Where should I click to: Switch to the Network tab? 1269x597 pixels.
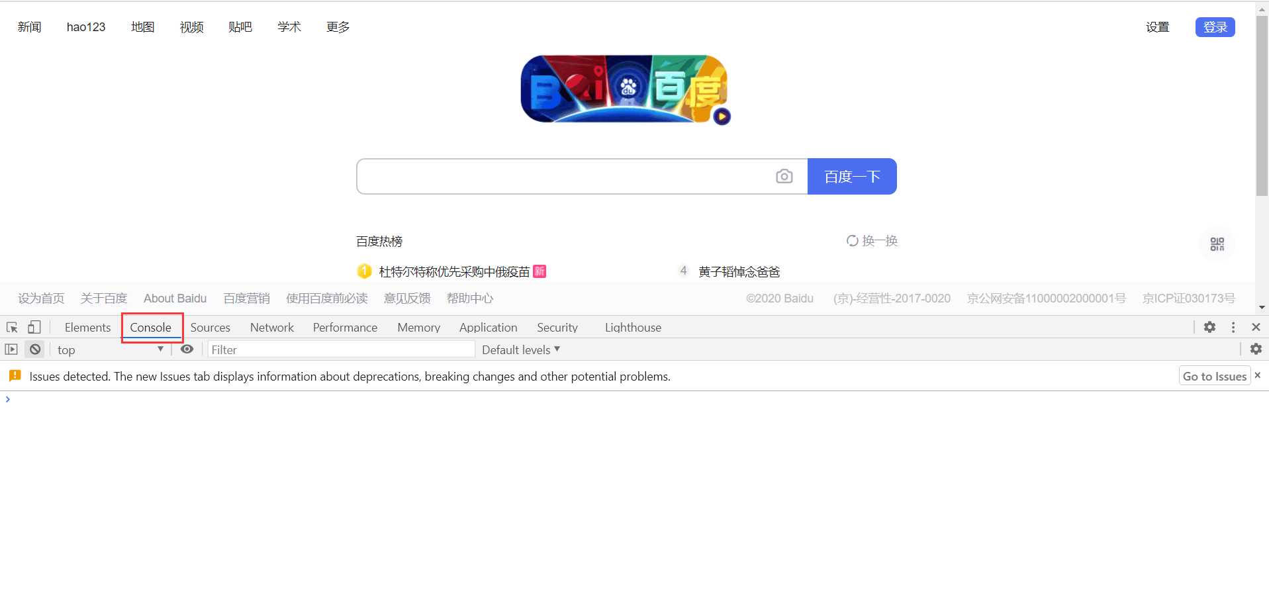point(272,328)
